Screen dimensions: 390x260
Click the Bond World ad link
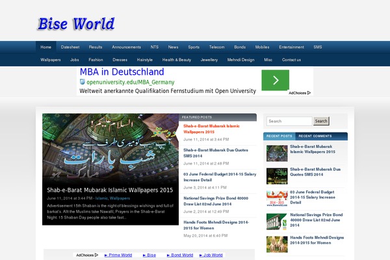point(180,255)
